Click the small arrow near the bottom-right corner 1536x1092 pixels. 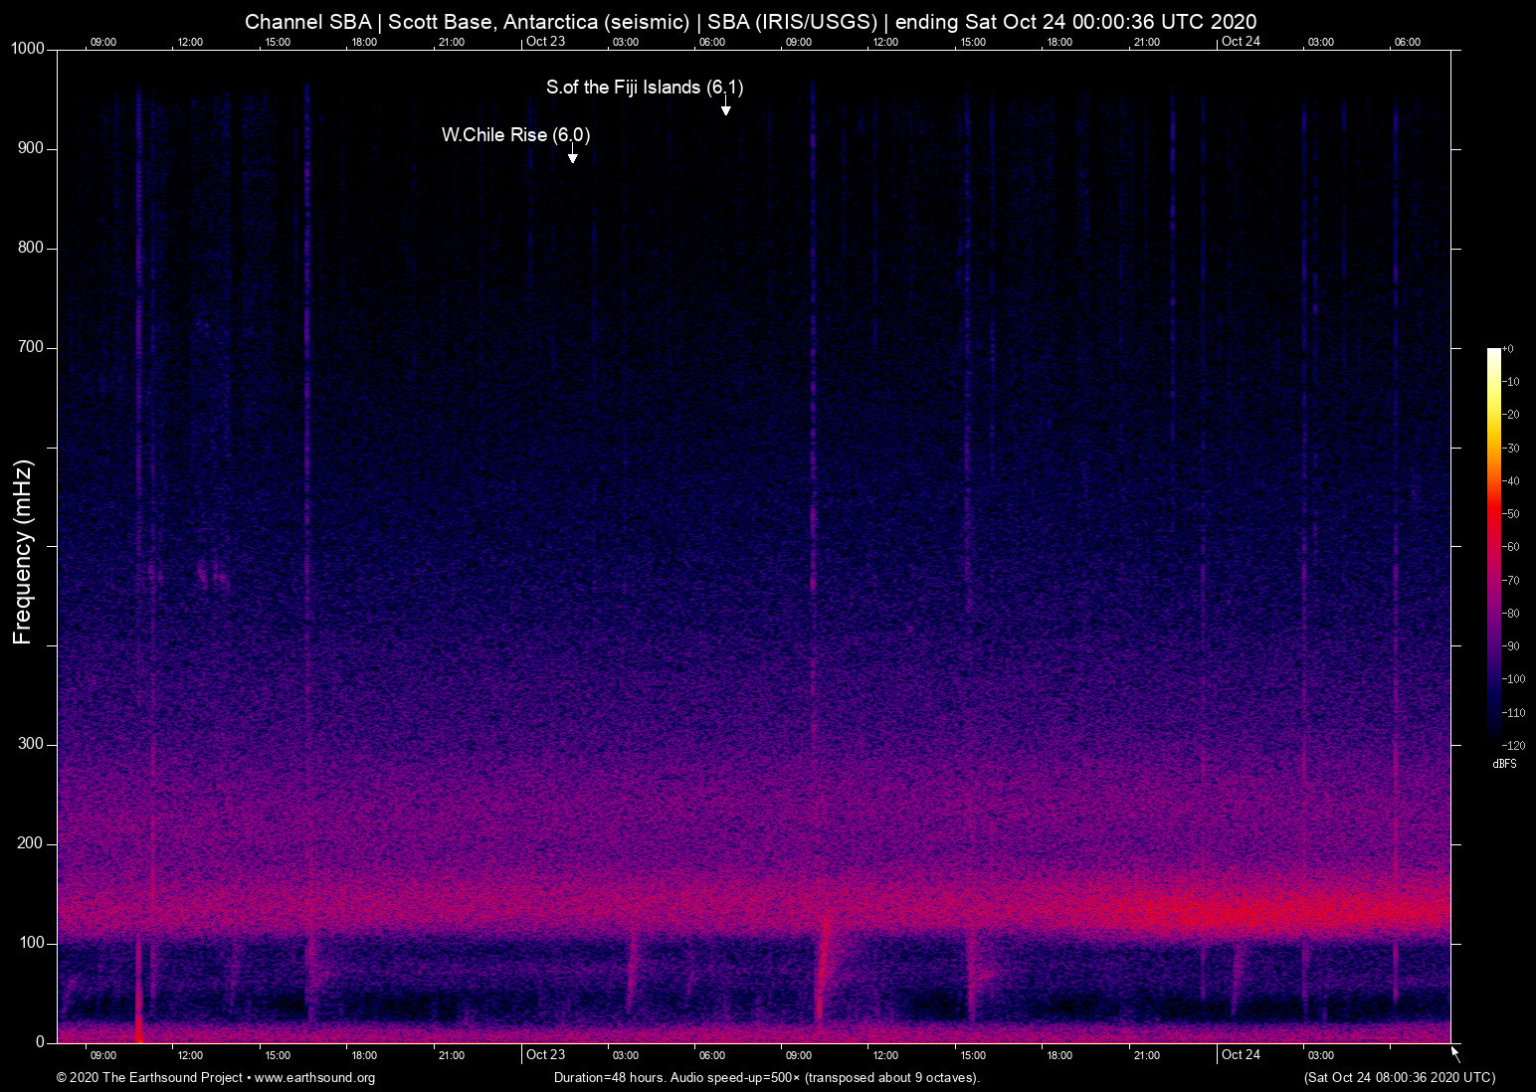[1453, 1053]
